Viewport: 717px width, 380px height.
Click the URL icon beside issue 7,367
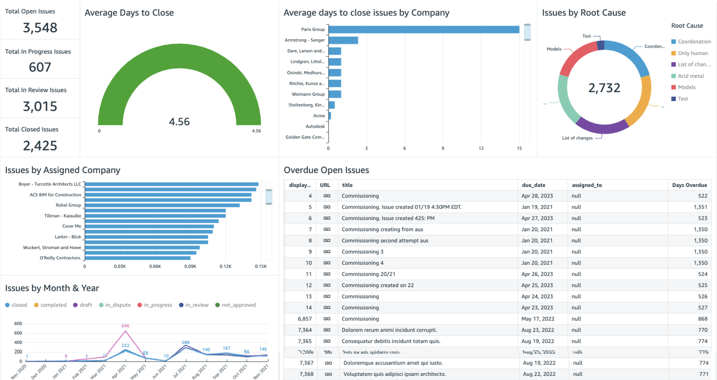[327, 363]
